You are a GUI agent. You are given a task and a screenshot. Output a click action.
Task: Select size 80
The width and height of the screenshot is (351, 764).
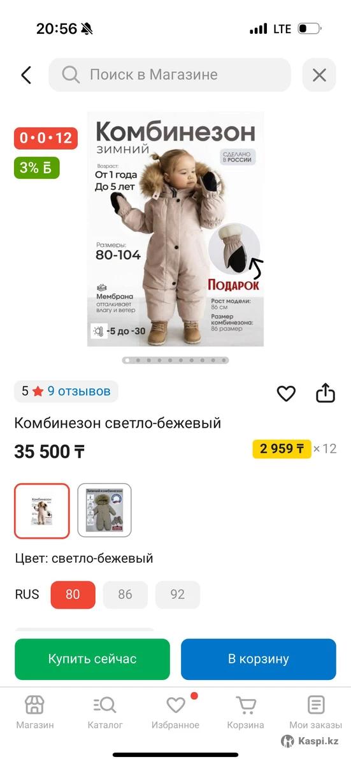[73, 595]
